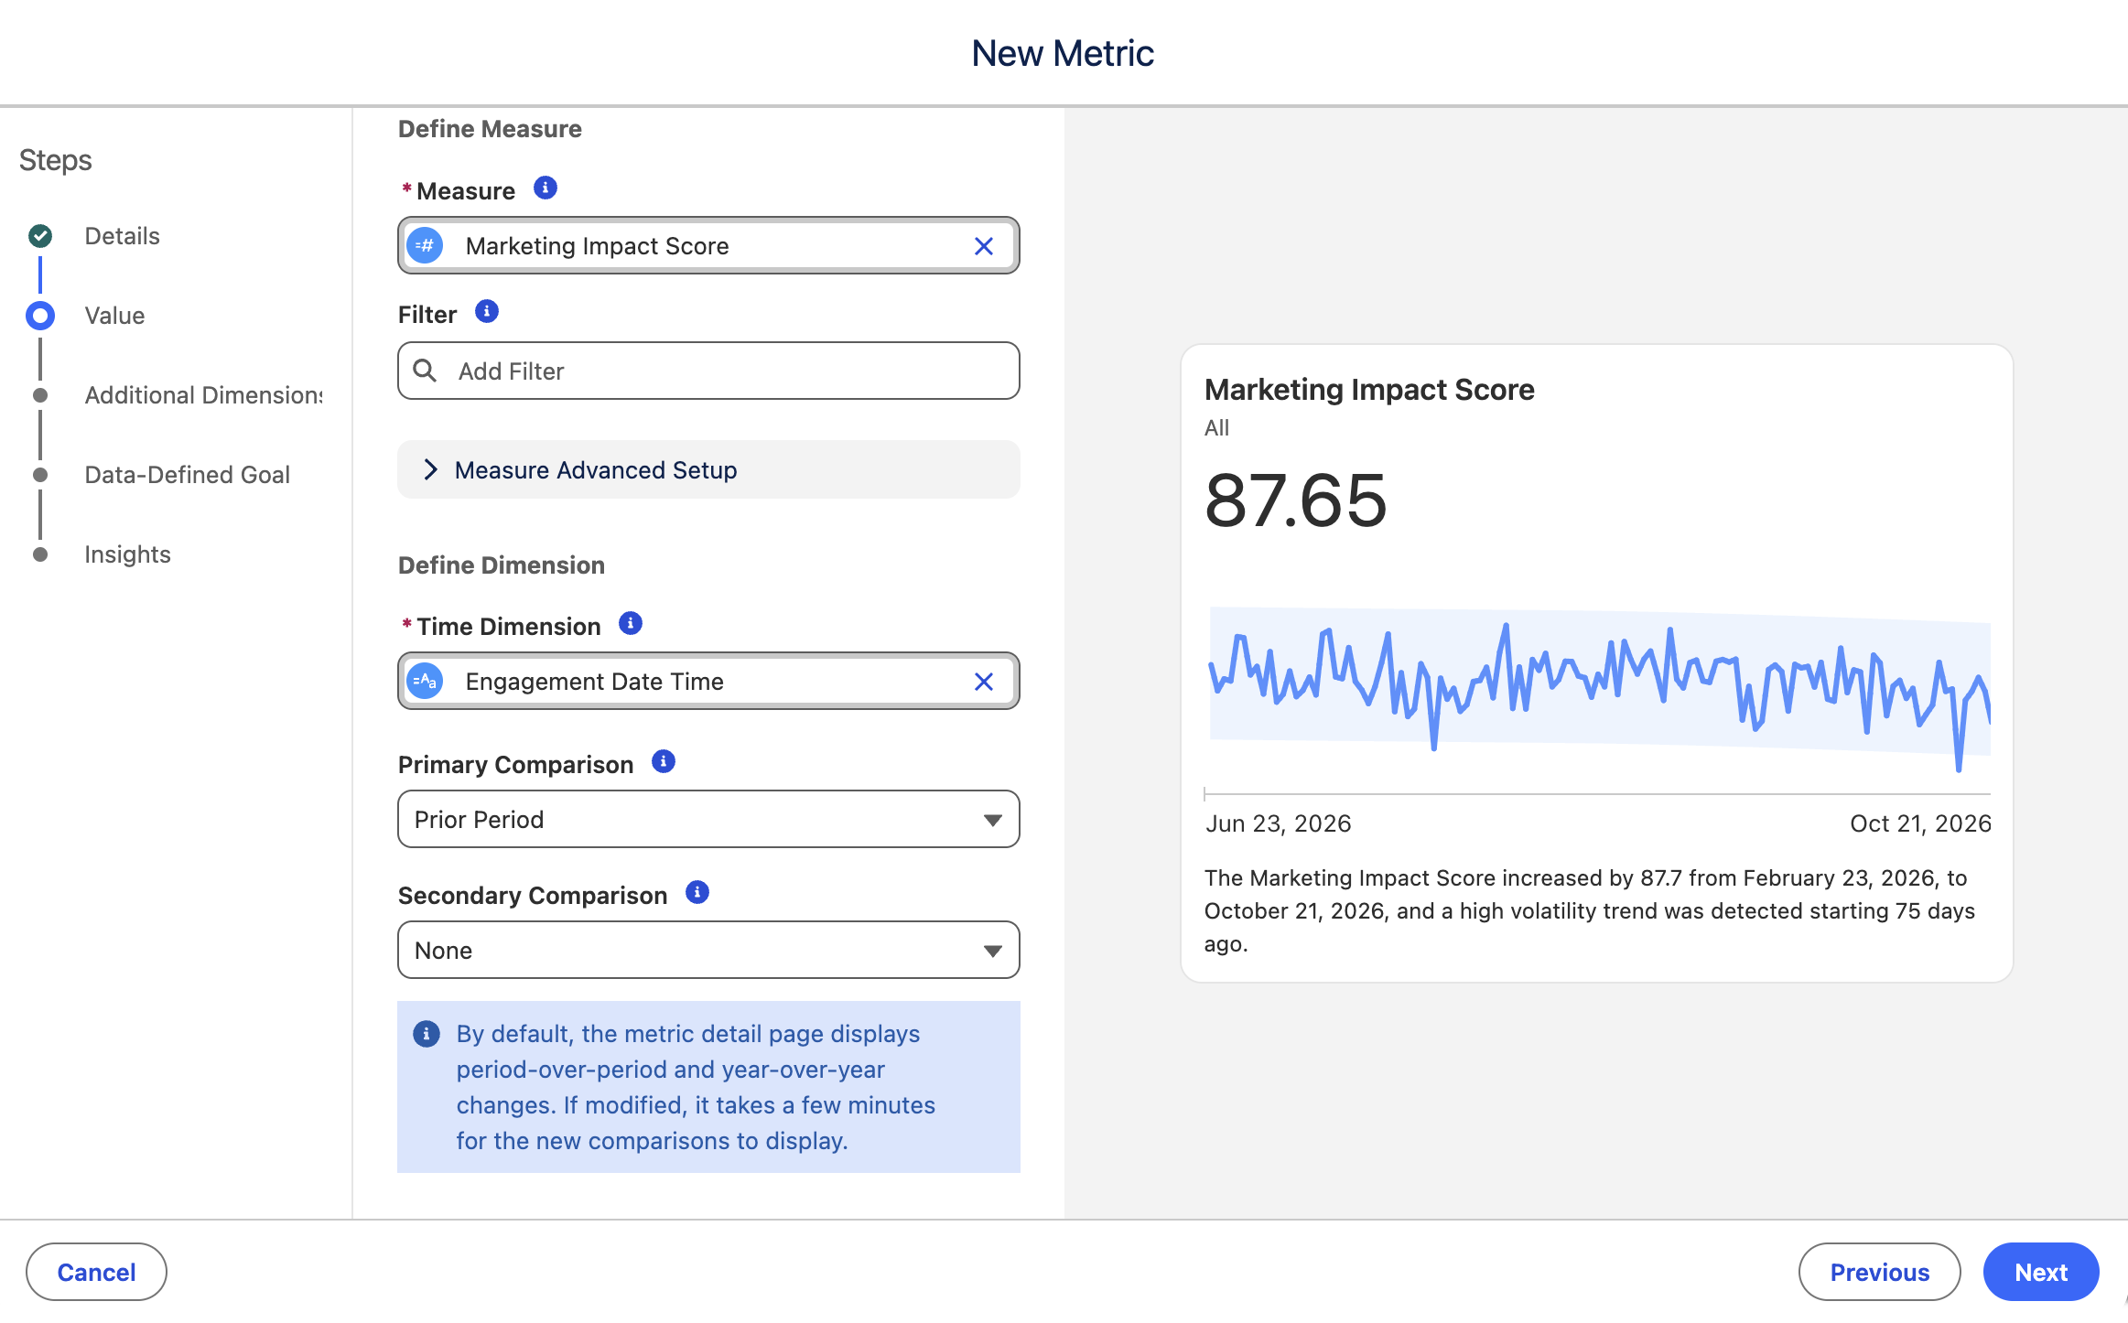Open the Secondary Comparison dropdown

708,951
